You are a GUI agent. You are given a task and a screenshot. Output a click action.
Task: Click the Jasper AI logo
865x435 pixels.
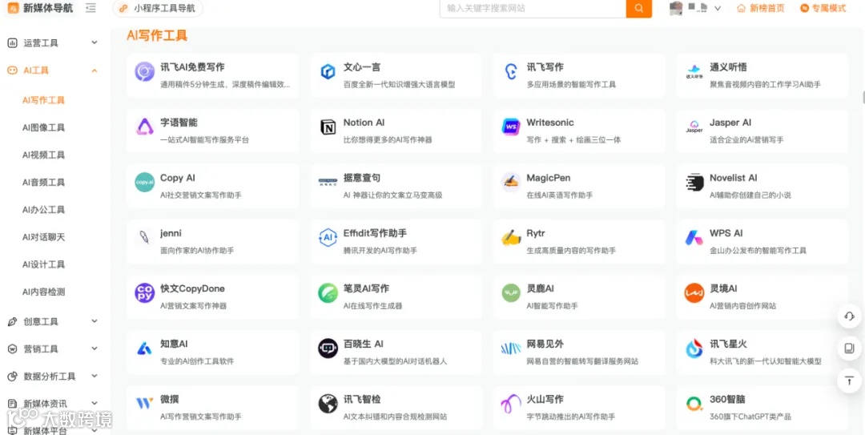[694, 127]
